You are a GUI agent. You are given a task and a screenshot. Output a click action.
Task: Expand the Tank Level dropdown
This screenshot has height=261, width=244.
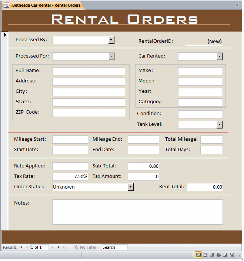(x=220, y=125)
